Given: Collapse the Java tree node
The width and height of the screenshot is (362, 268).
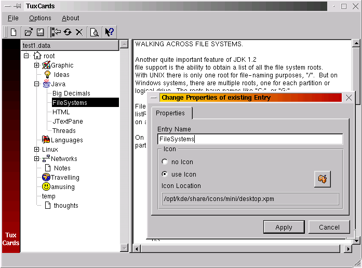Looking at the screenshot, I should (36, 84).
